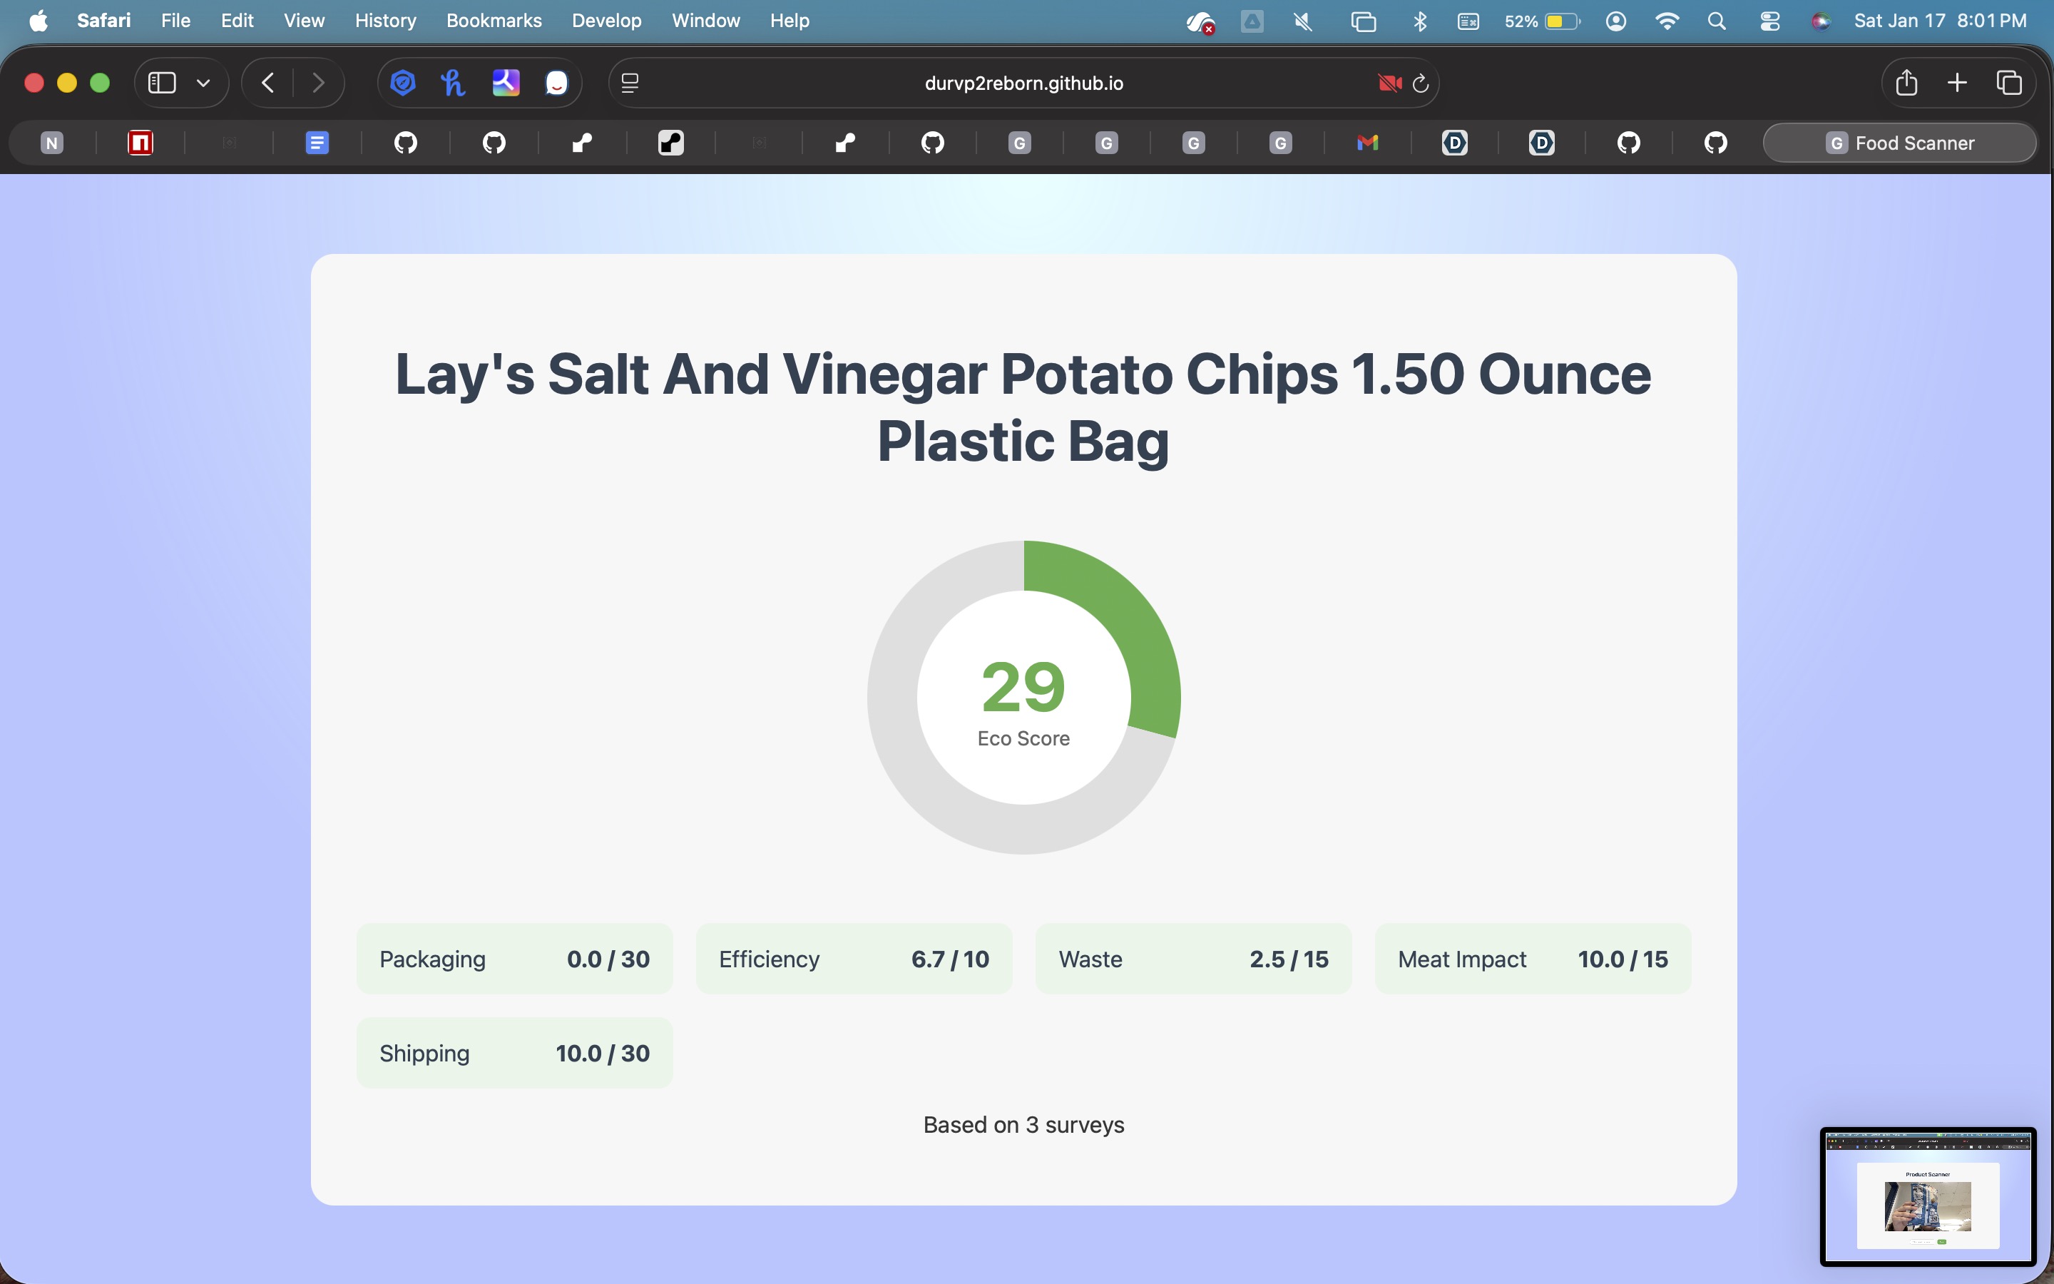Expand the sidebar dropdown chevron
The image size is (2054, 1284).
(x=203, y=83)
